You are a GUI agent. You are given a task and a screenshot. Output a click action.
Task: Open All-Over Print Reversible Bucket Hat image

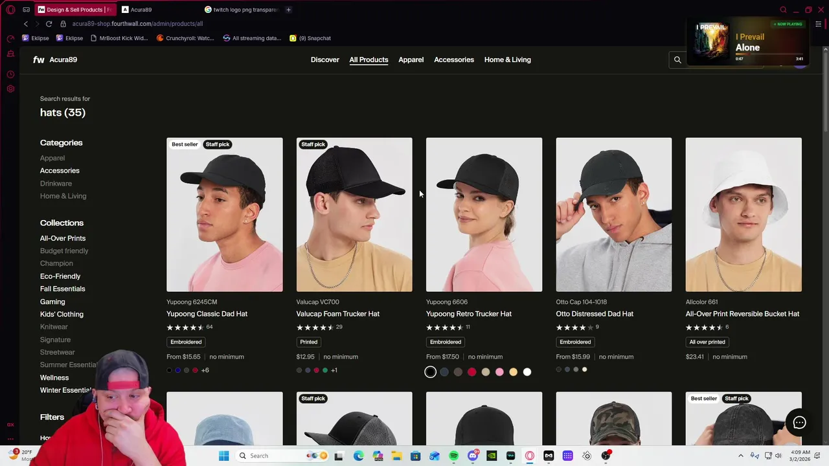pos(744,214)
